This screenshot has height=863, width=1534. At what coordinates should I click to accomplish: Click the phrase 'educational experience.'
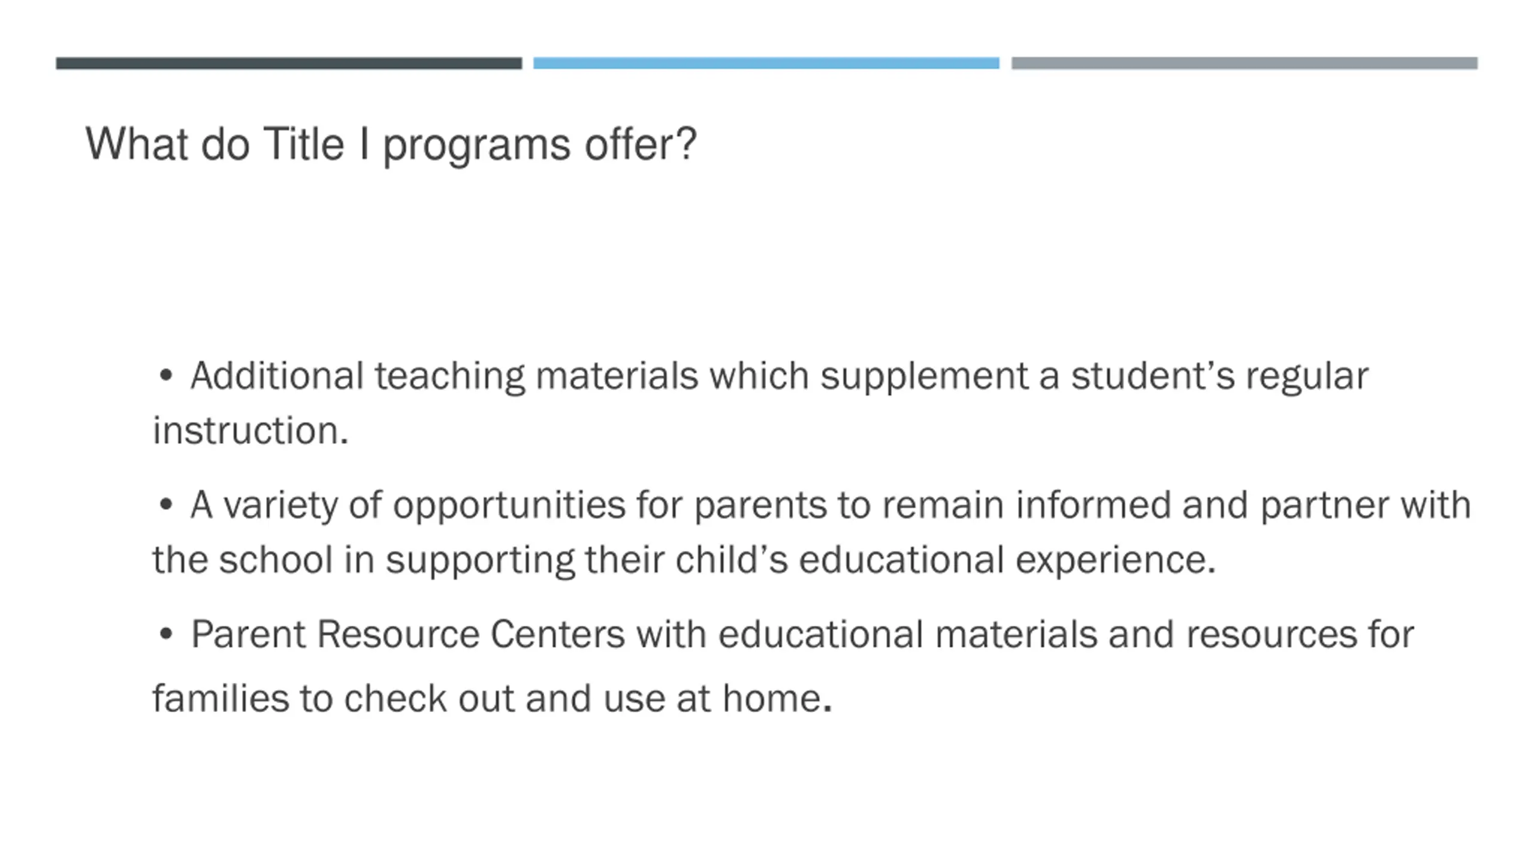point(1007,560)
